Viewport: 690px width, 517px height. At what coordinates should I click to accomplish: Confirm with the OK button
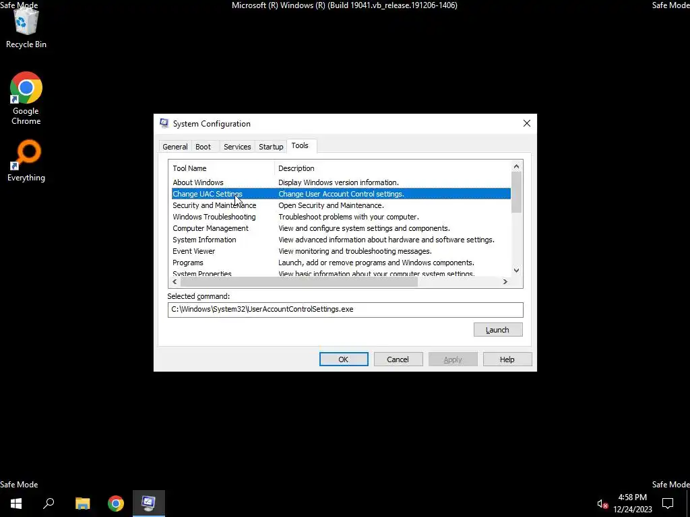344,359
